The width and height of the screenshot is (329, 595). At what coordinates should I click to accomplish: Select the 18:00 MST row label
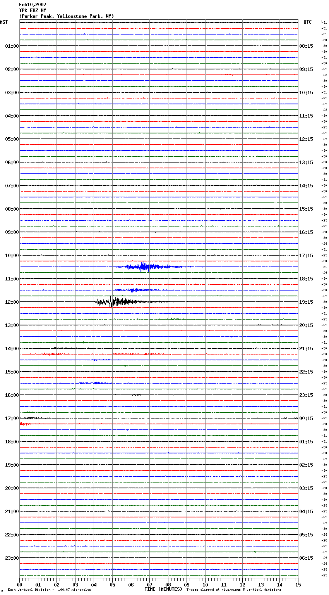click(x=12, y=442)
